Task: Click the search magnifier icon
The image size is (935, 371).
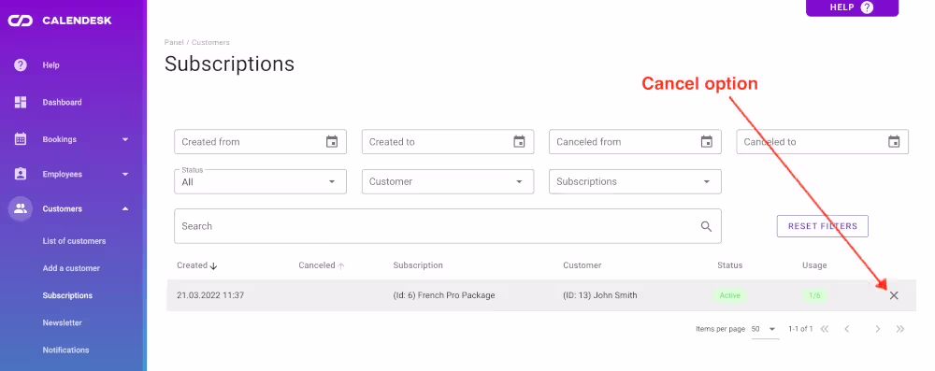Action: pyautogui.click(x=707, y=226)
